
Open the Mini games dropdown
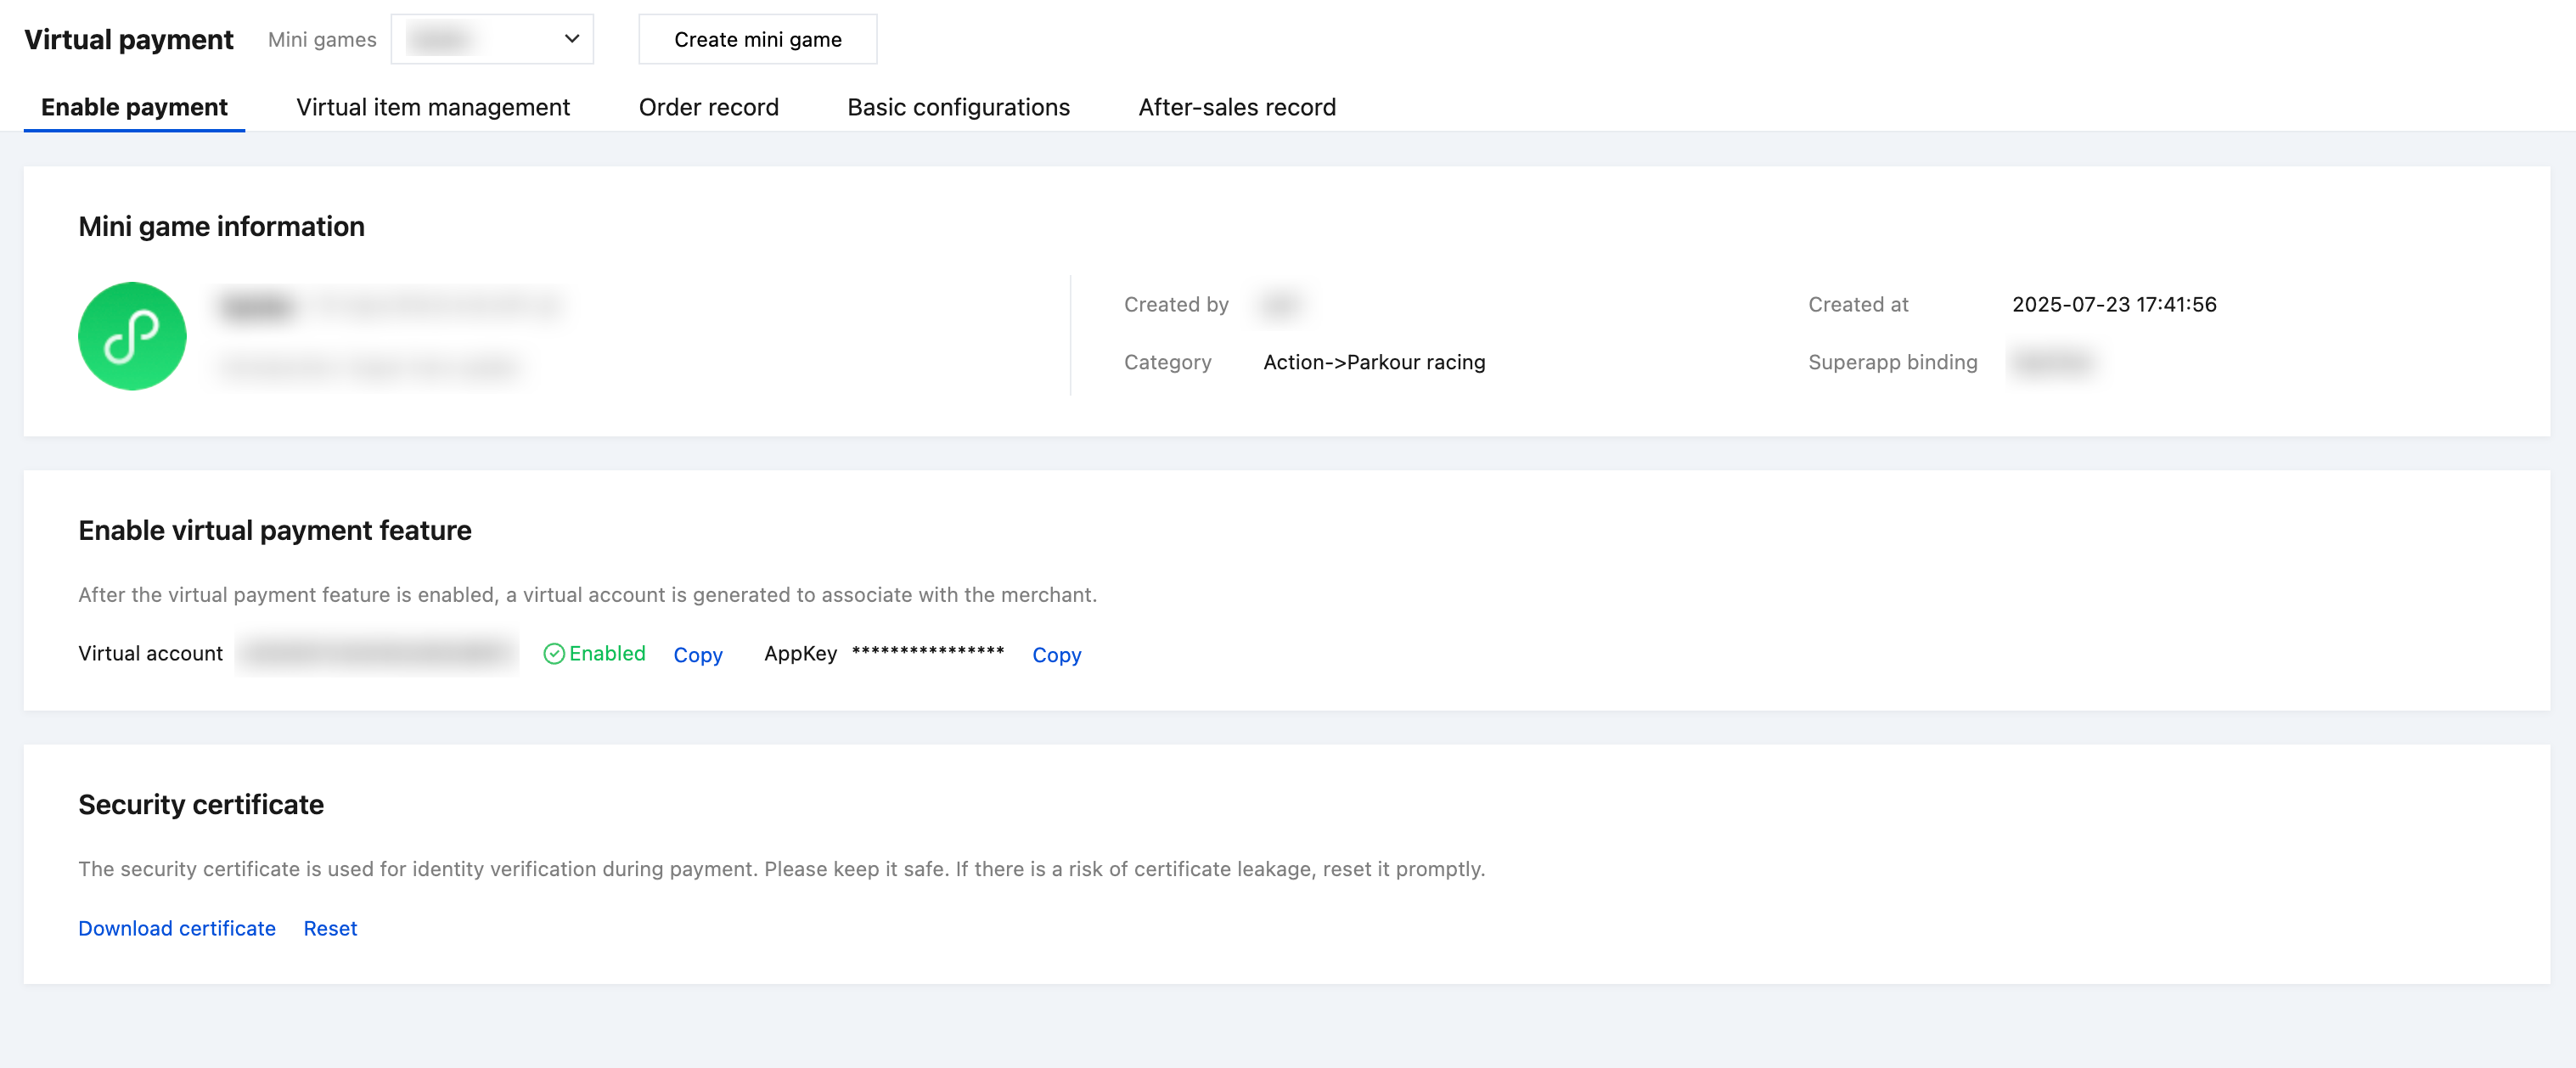tap(491, 39)
